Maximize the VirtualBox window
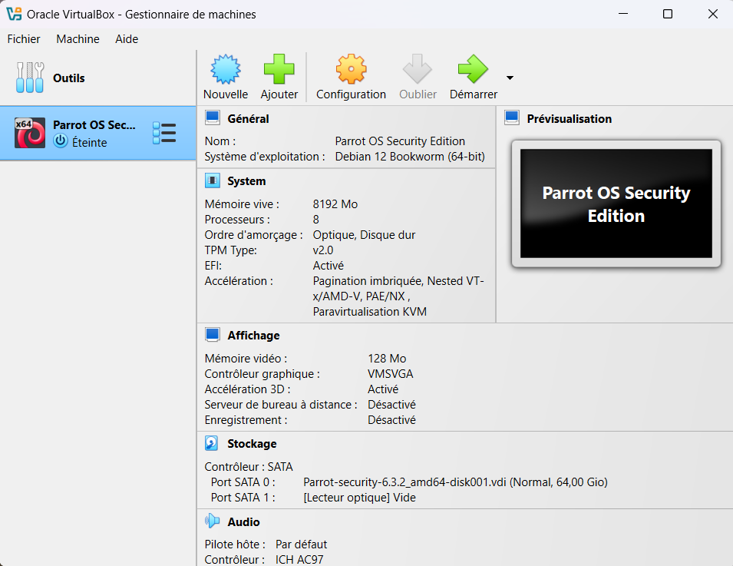 [x=668, y=14]
